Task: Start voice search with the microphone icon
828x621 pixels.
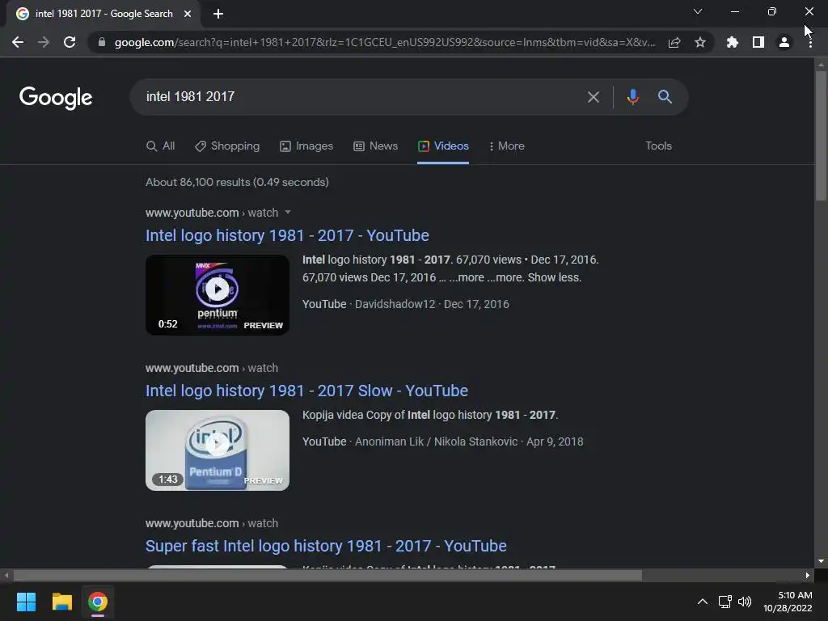Action: [x=632, y=97]
